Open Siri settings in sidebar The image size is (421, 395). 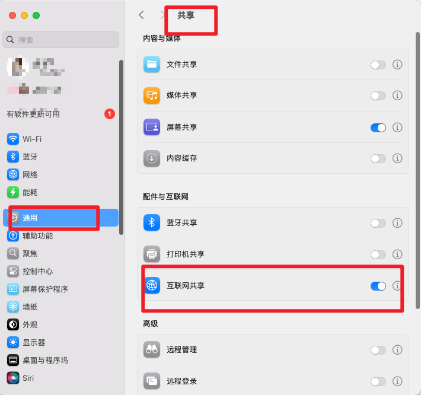click(x=60, y=378)
